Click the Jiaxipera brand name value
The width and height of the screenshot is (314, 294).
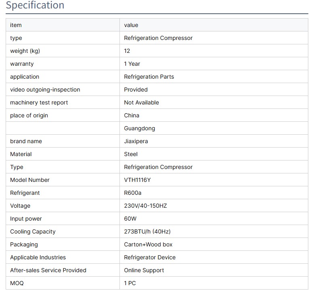coord(136,141)
